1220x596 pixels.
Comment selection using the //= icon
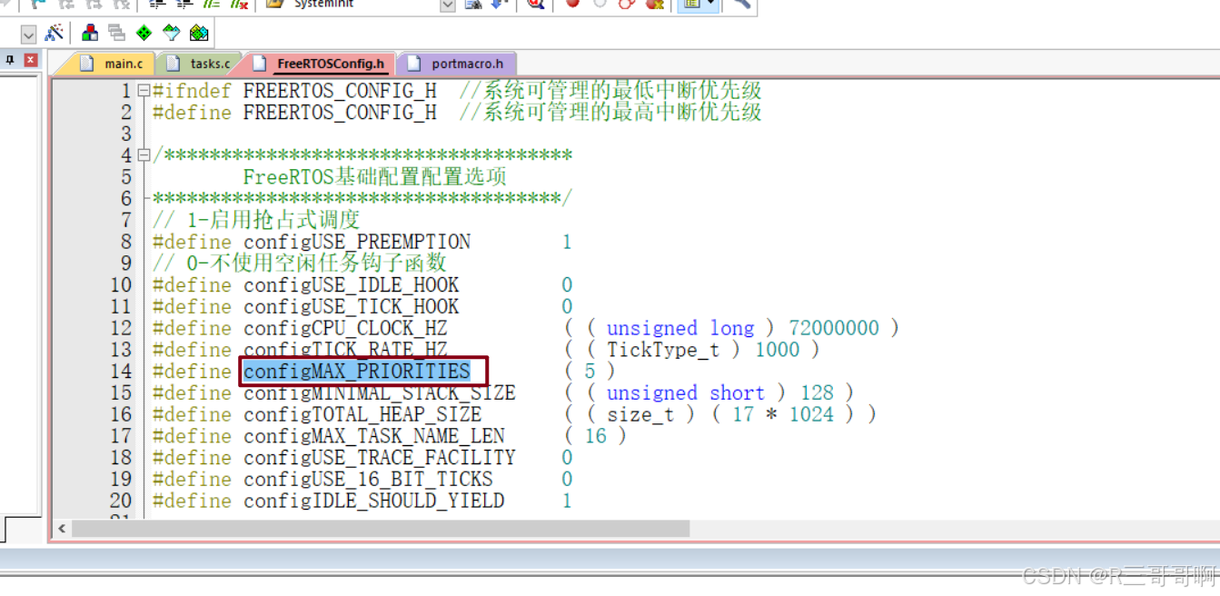tap(212, 4)
